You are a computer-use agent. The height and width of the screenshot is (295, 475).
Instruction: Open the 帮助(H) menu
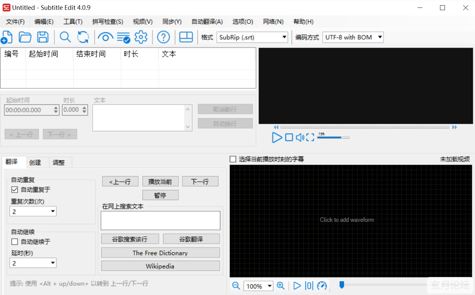(303, 22)
